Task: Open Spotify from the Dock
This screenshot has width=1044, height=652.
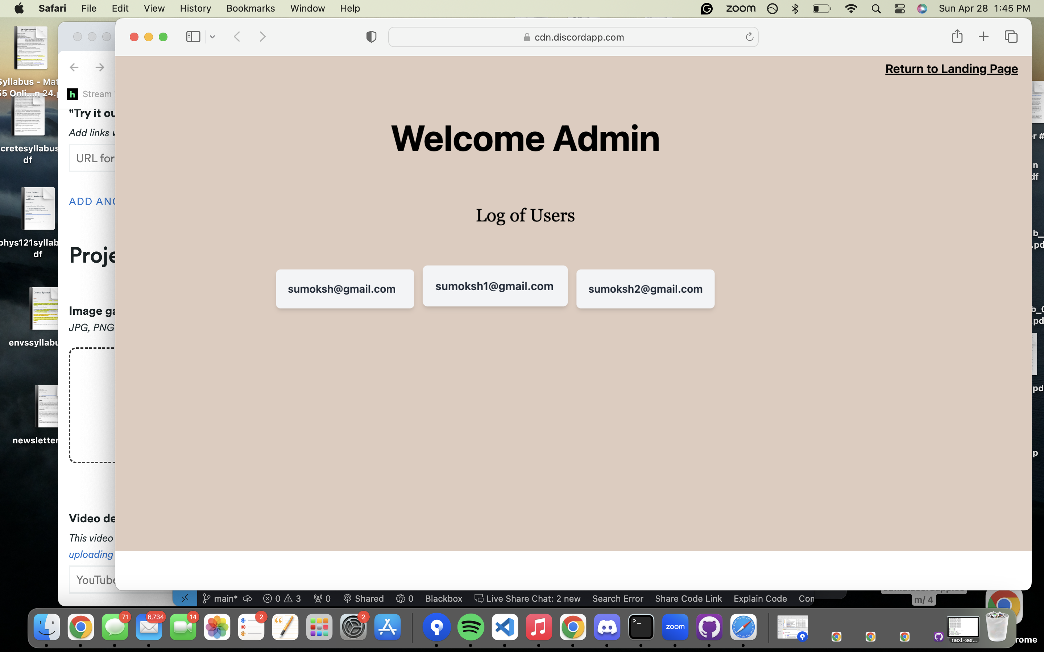Action: 470,627
